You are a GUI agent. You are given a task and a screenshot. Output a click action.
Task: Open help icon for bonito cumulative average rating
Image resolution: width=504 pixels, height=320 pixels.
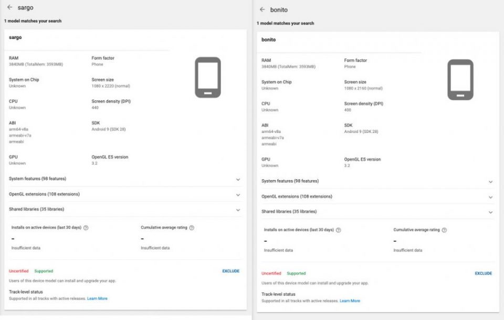tap(444, 230)
